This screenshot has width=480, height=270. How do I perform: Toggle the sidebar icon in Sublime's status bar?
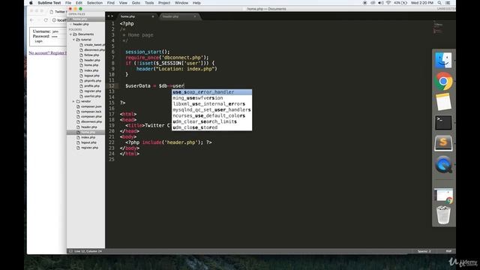click(70, 251)
